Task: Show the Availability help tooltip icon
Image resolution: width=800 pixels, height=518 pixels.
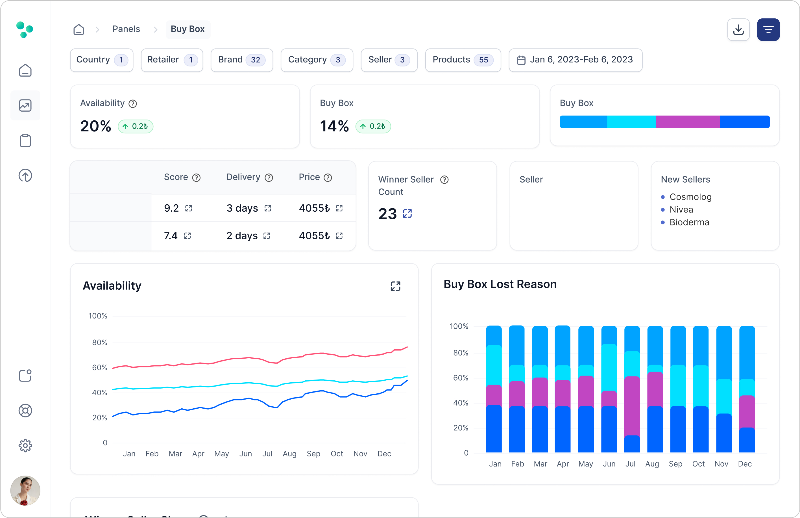Action: [x=133, y=104]
